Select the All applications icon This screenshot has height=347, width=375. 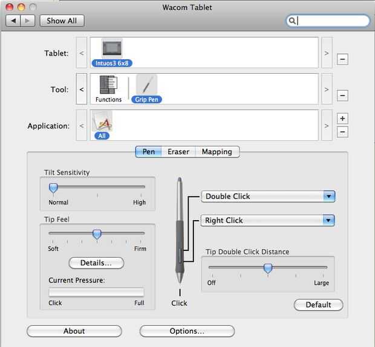point(102,121)
